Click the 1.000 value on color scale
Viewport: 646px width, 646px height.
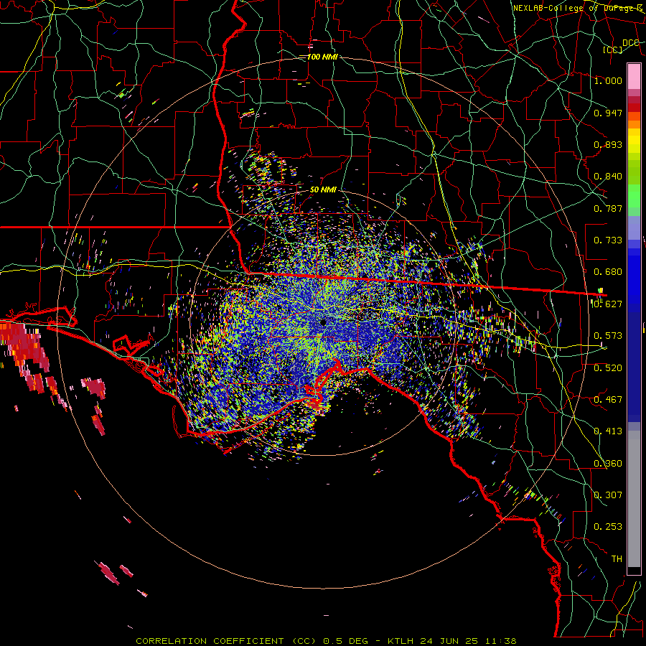point(608,80)
